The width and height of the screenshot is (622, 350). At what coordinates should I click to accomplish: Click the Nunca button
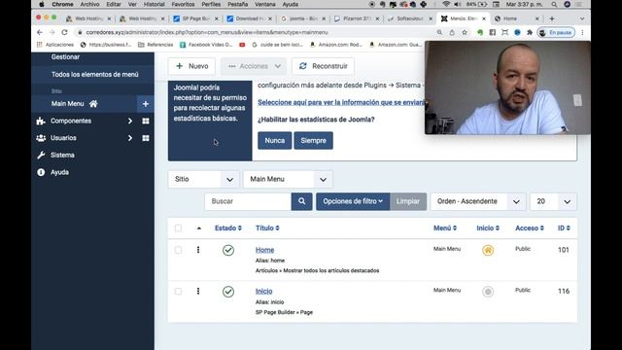pyautogui.click(x=274, y=140)
